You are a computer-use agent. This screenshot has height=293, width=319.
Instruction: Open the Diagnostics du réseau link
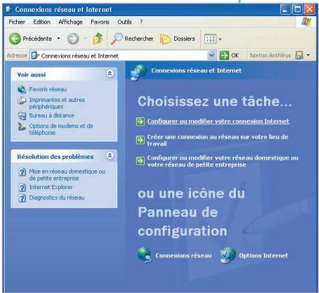click(57, 198)
